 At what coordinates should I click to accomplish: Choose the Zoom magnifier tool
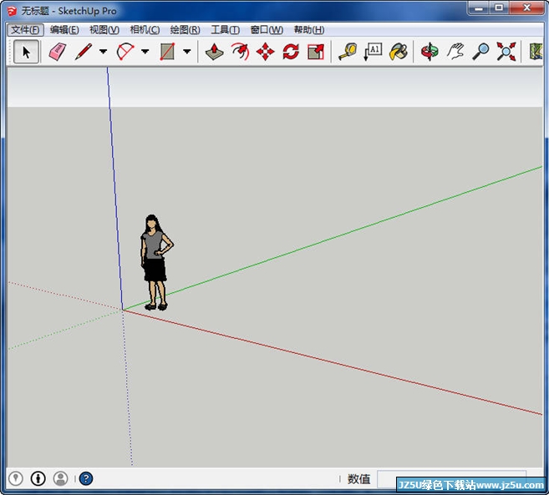480,52
